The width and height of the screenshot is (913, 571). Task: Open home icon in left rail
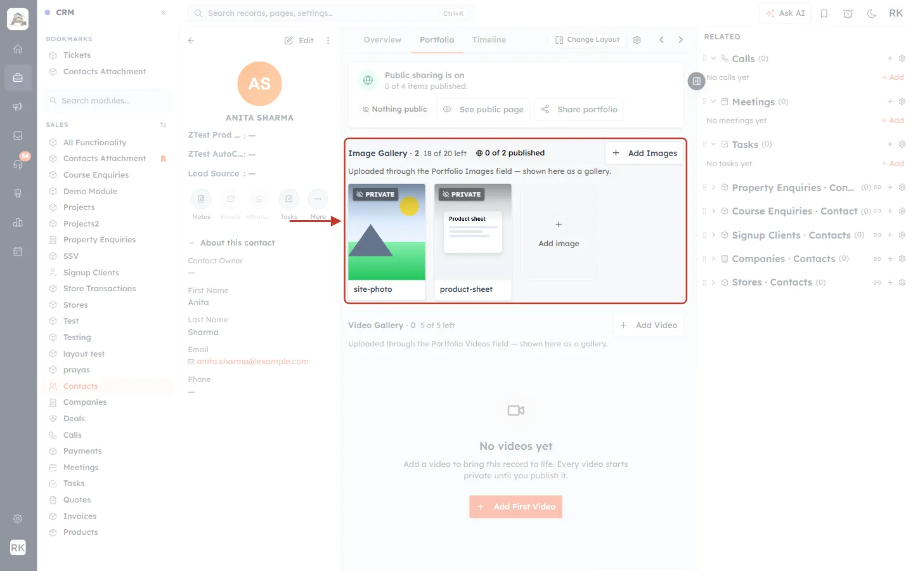point(18,49)
